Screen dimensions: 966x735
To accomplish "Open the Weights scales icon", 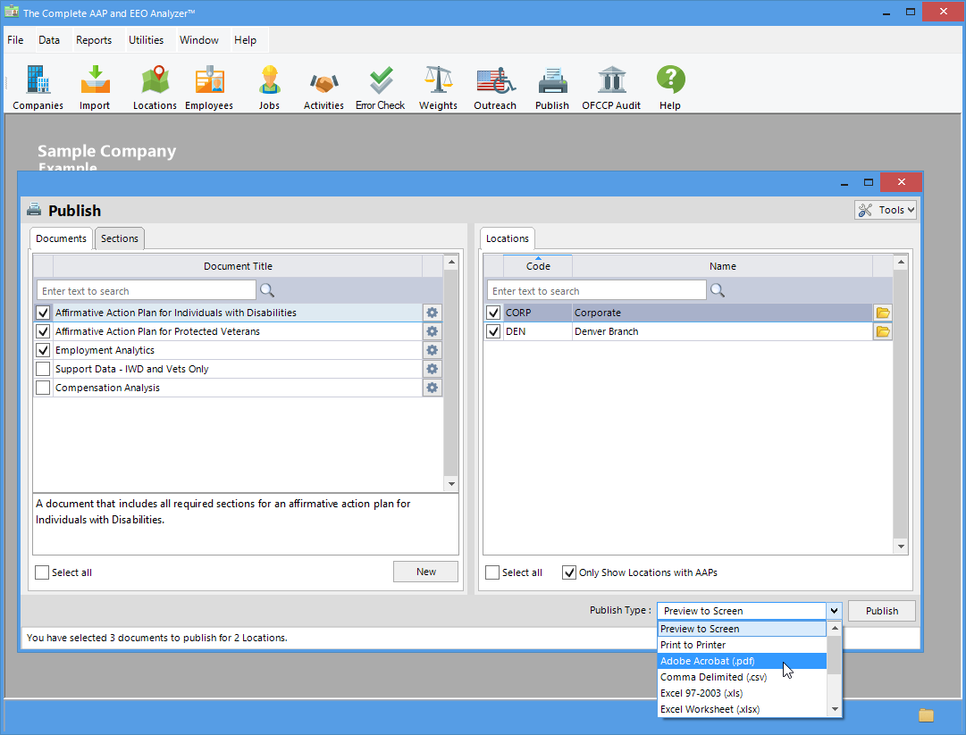I will 438,88.
